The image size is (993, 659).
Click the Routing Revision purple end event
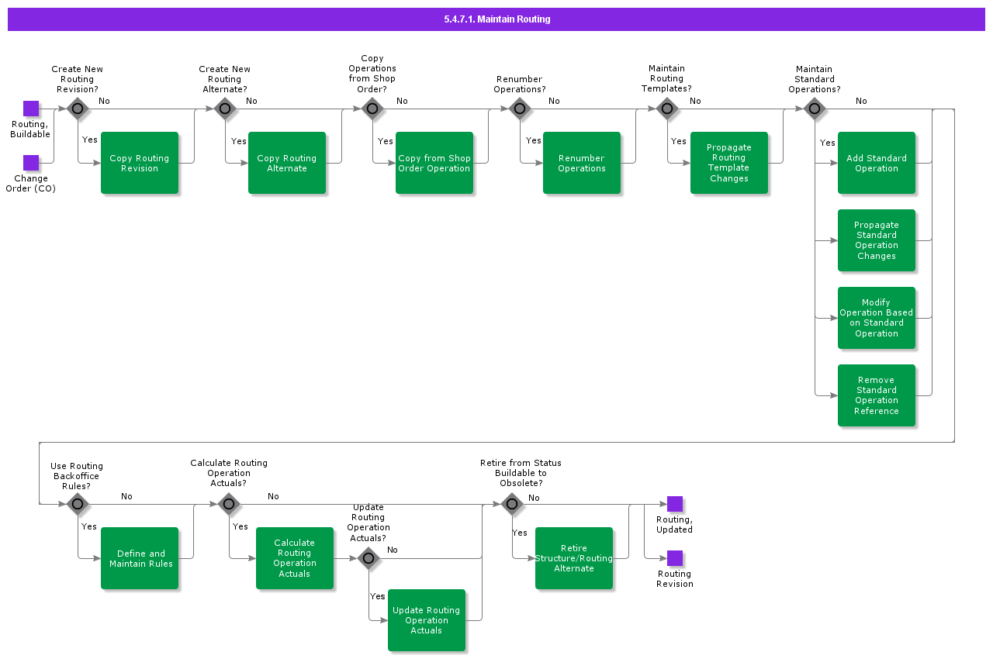(675, 558)
